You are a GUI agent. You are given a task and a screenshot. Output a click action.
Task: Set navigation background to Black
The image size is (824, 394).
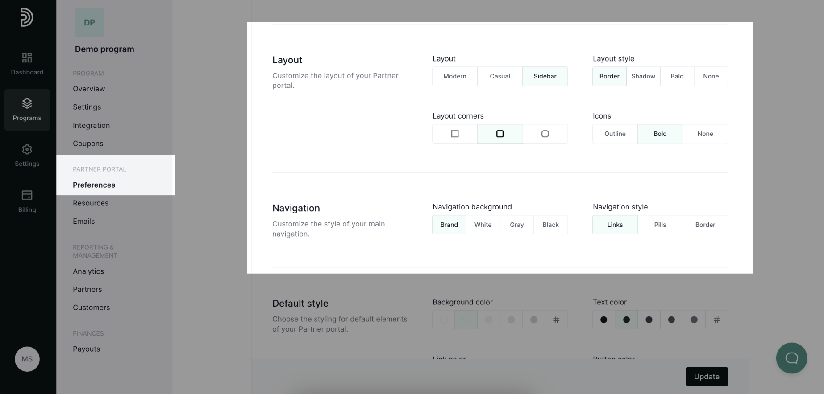(x=551, y=225)
